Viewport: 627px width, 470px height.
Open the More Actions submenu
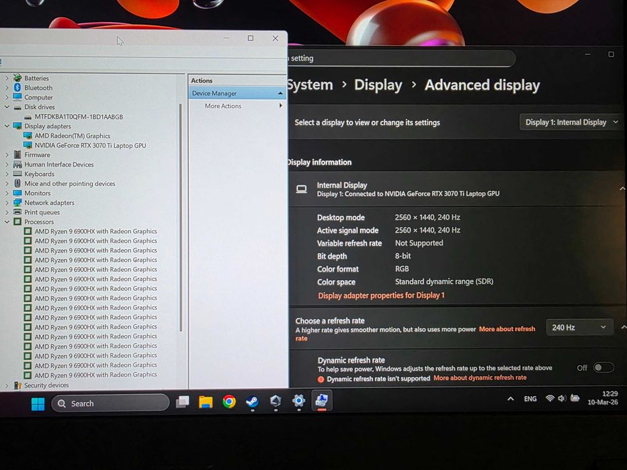[x=237, y=106]
